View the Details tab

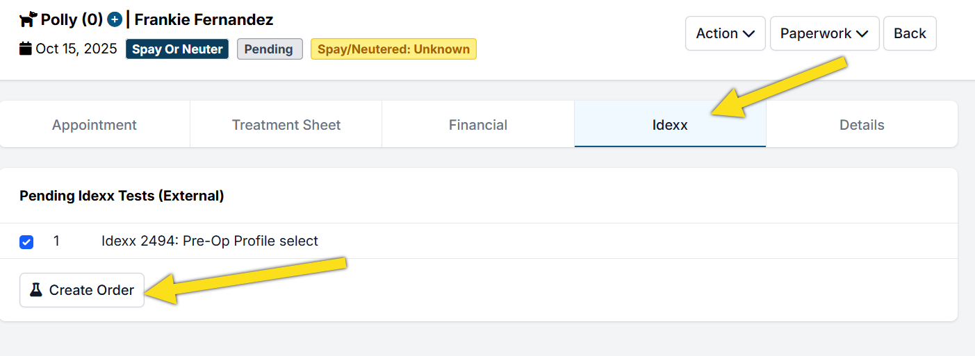(x=862, y=125)
